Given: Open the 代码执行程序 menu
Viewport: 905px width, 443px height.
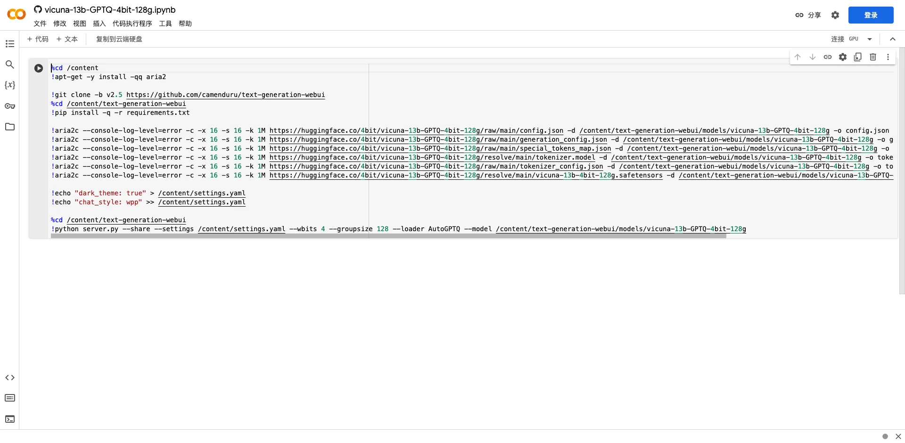Looking at the screenshot, I should pos(132,24).
